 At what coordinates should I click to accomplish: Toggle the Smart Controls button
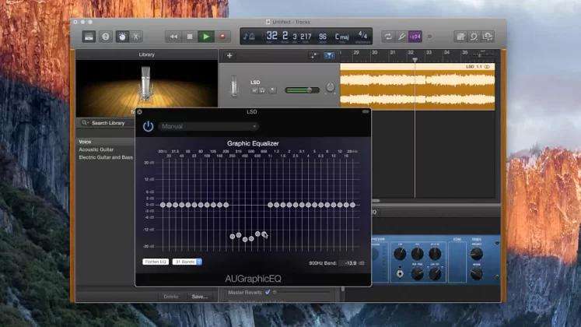[x=122, y=37]
